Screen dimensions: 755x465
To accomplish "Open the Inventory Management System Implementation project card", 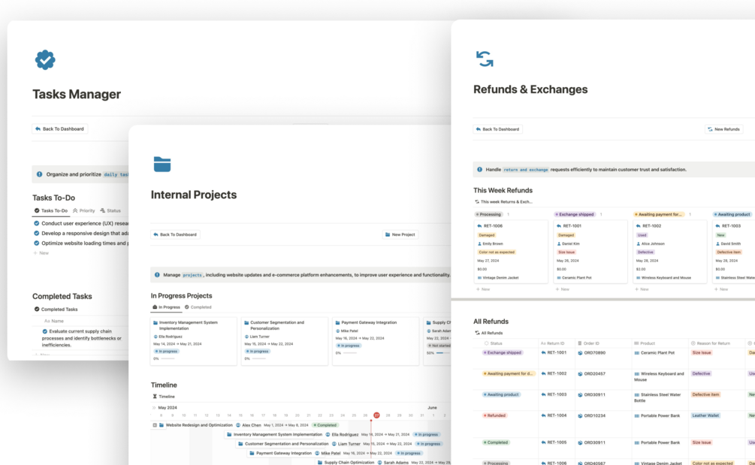I will (194, 341).
